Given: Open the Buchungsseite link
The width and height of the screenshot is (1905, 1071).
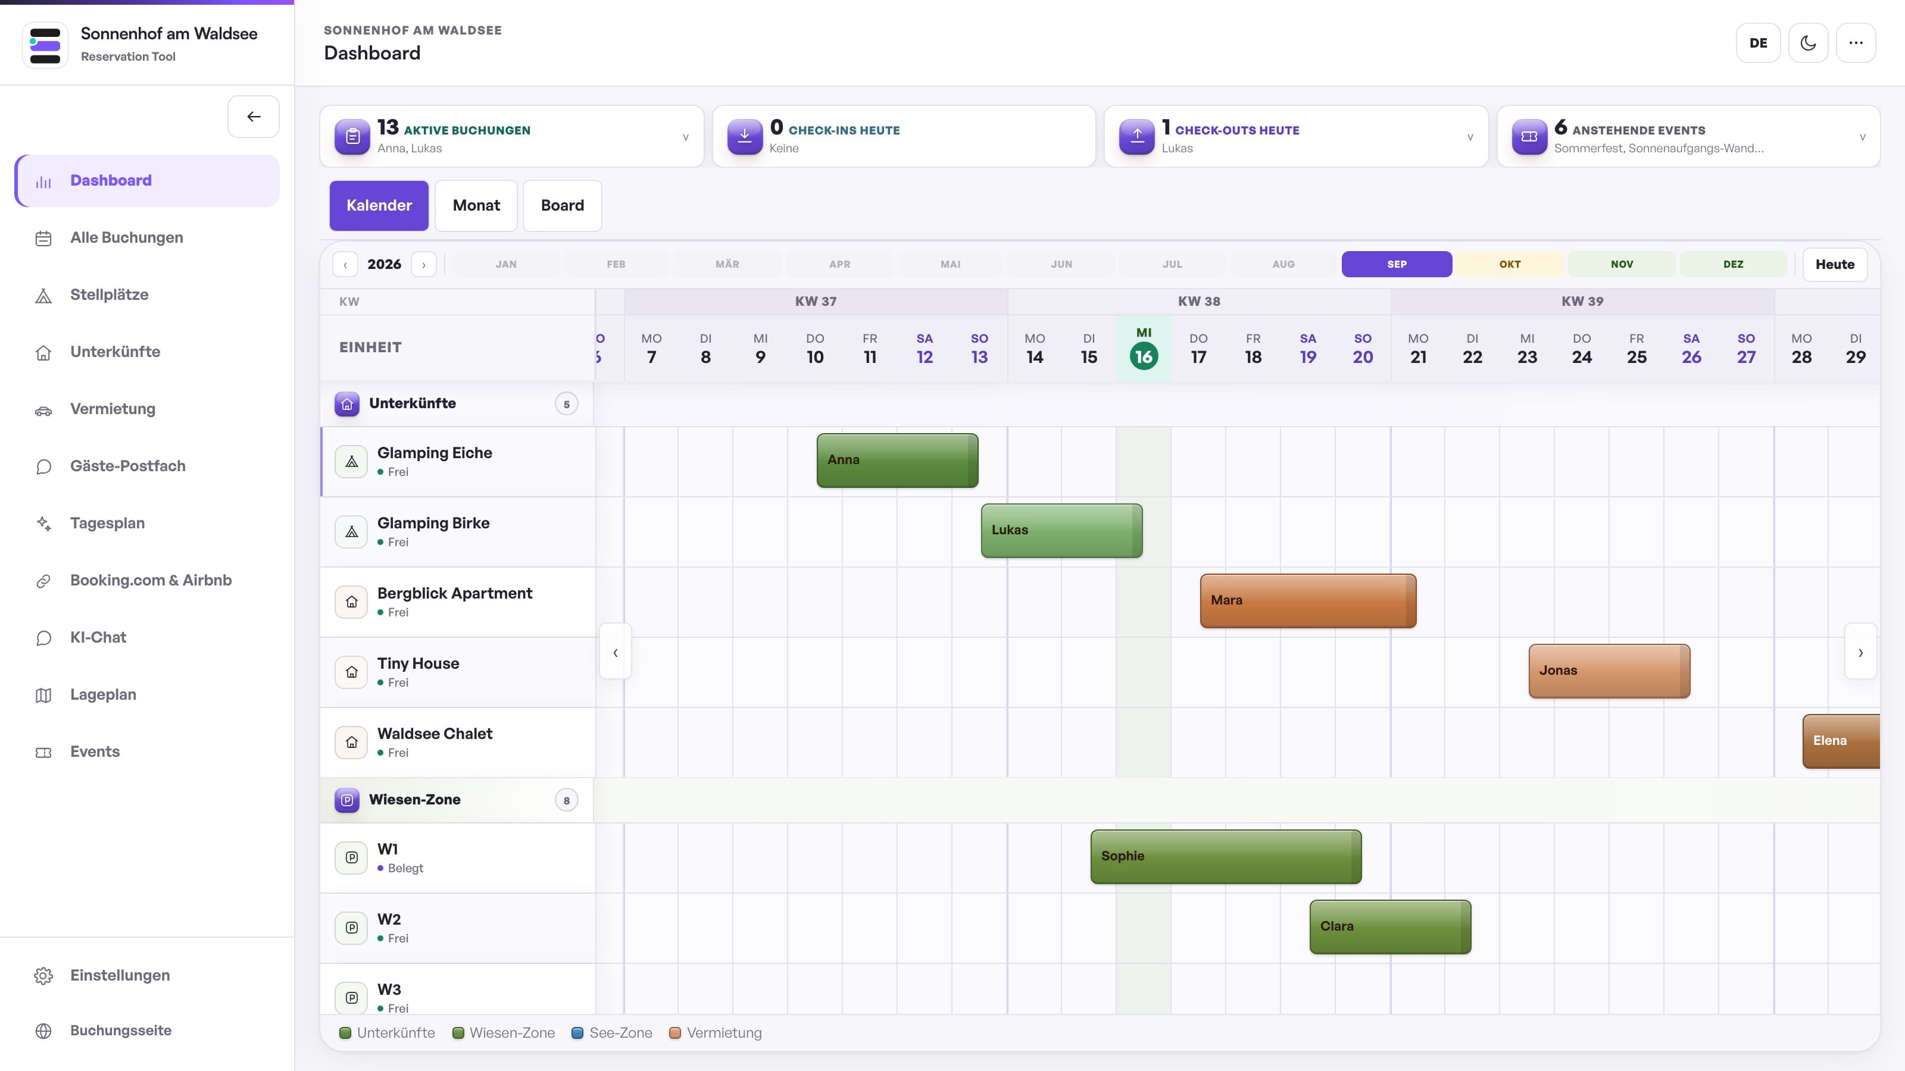Looking at the screenshot, I should click(147, 1031).
